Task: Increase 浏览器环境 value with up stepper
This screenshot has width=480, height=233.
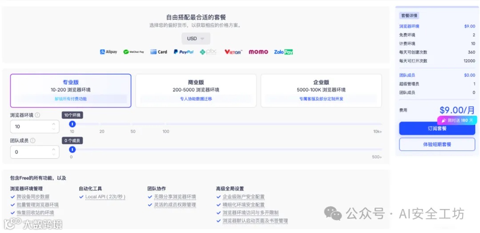Action: click(x=54, y=124)
